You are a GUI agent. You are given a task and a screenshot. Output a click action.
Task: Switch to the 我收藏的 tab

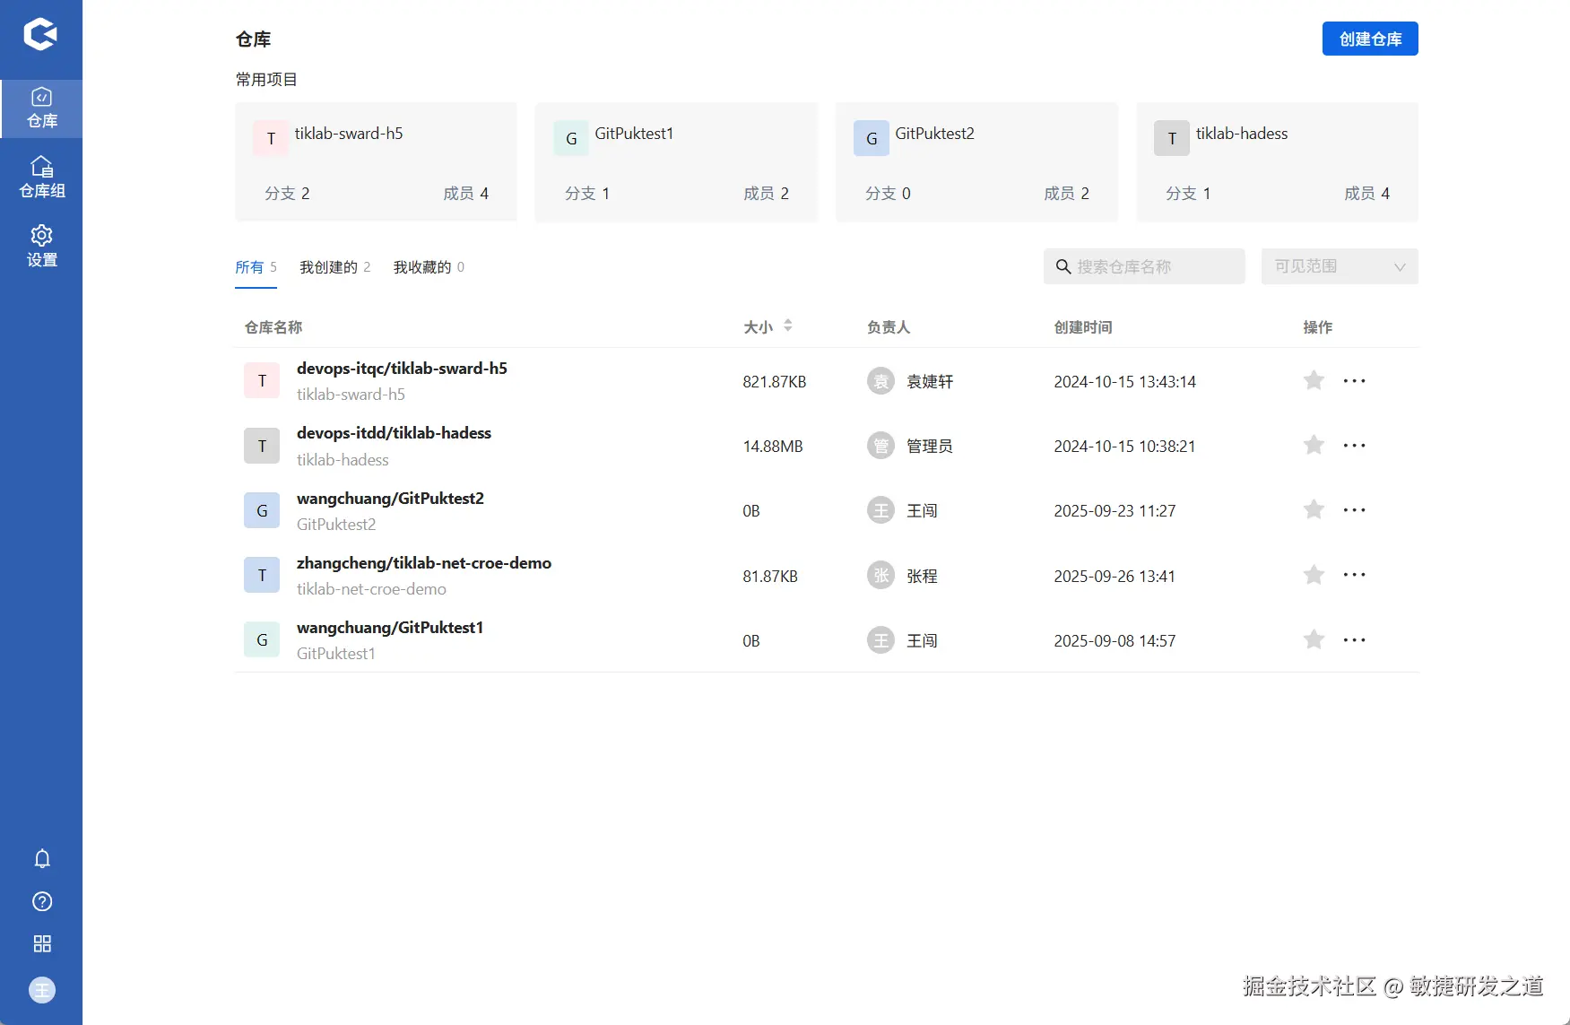[x=421, y=266]
